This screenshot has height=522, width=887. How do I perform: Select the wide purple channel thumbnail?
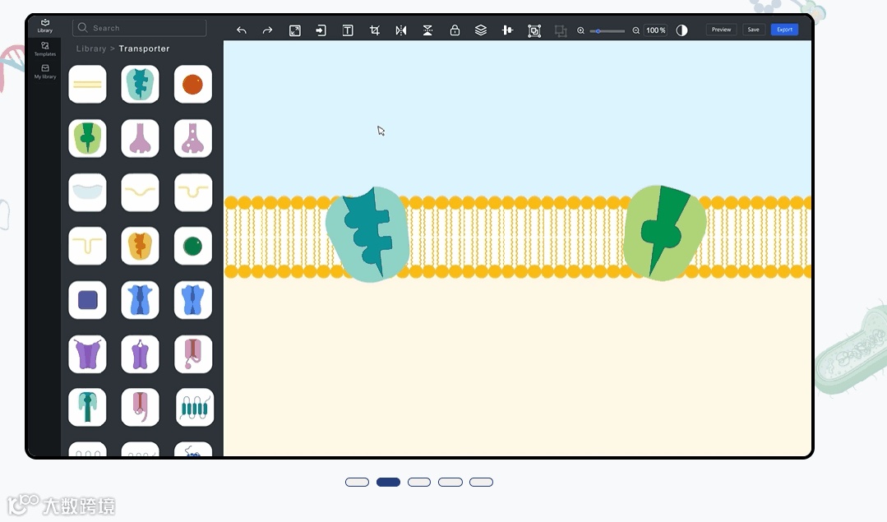point(87,354)
